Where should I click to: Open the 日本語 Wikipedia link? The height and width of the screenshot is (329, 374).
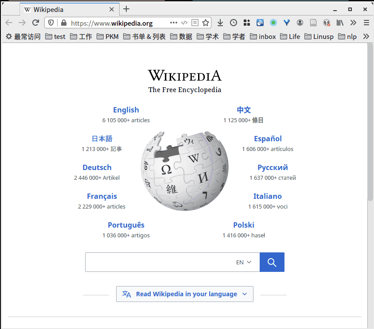click(x=102, y=139)
